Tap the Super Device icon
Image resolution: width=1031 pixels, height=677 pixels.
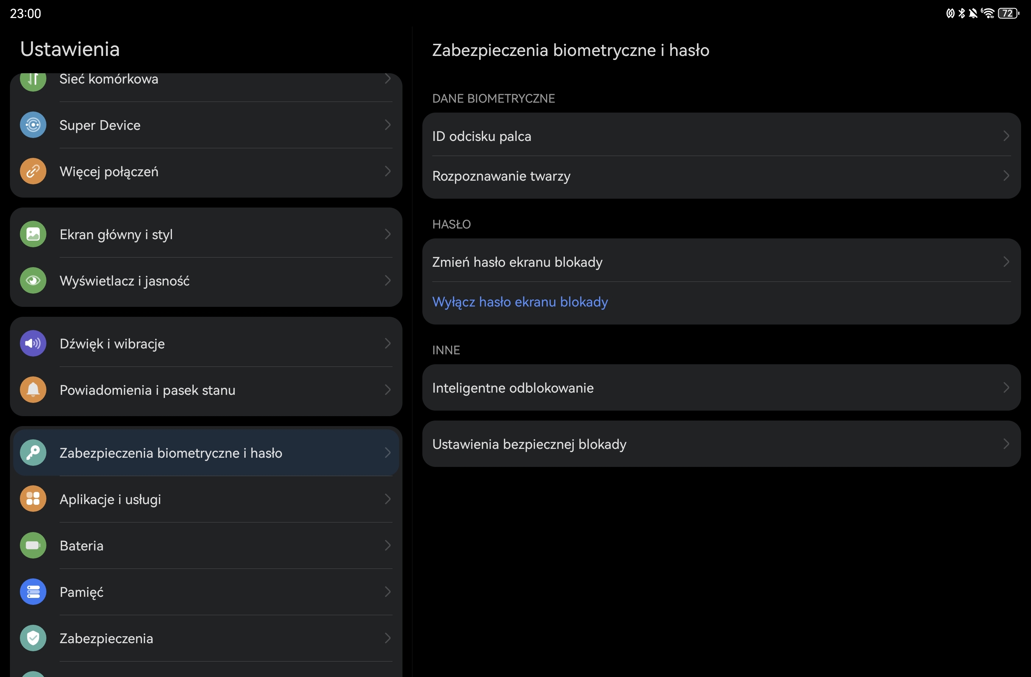(33, 125)
